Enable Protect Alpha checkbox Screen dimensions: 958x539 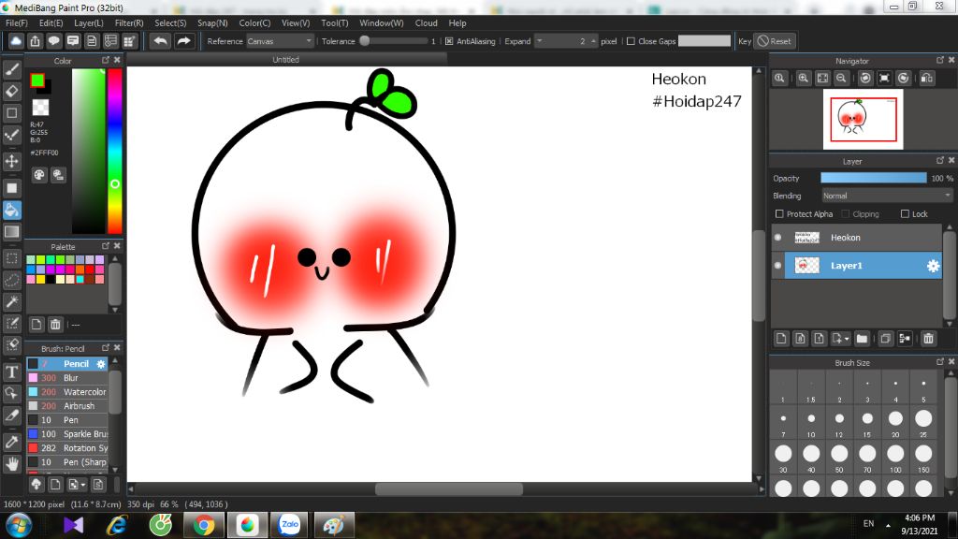(x=779, y=214)
